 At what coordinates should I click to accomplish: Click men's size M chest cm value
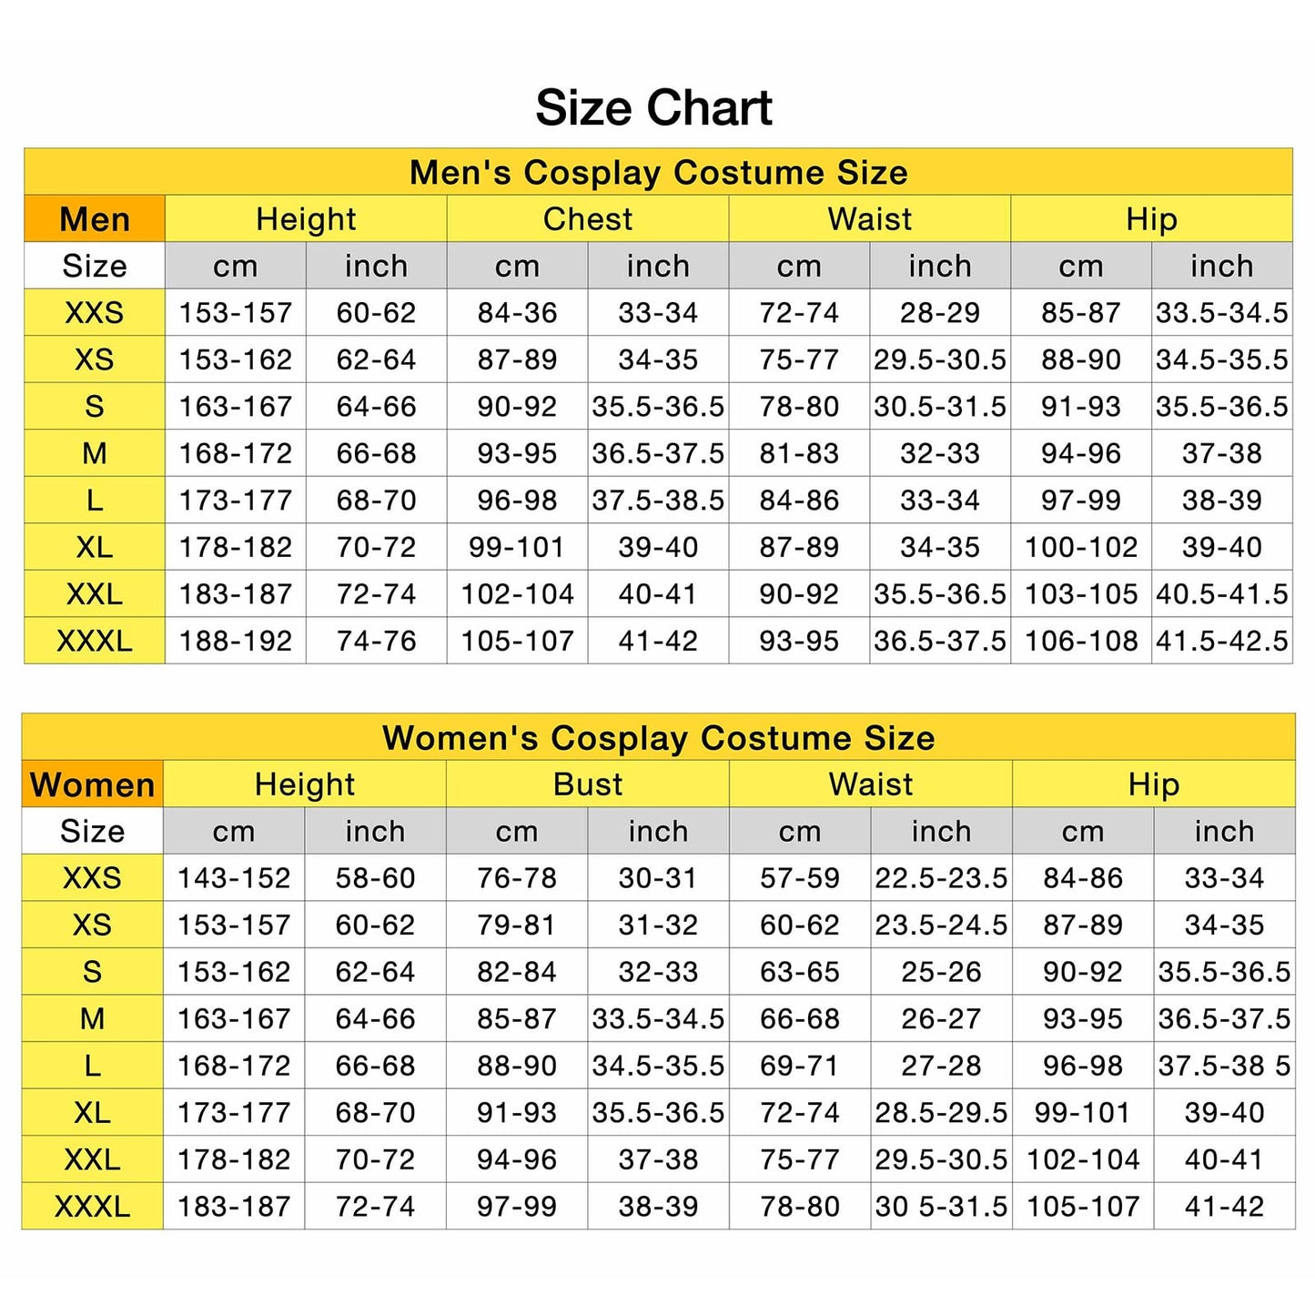point(517,453)
